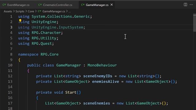Expand the breadcrumb trailing ellipsis
This screenshot has width=196, height=110.
[x=70, y=12]
